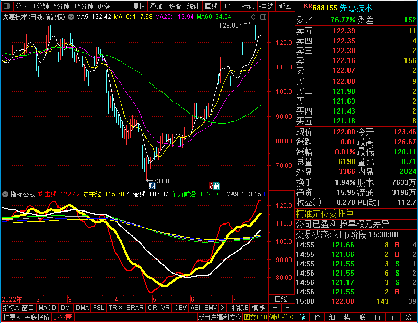
Task: Select the BRAR indicator
Action: click(135, 308)
